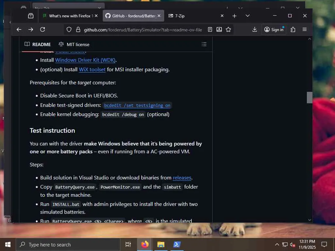Click scrollbar down arrow
Image resolution: width=335 pixels, height=251 pixels.
point(309,220)
